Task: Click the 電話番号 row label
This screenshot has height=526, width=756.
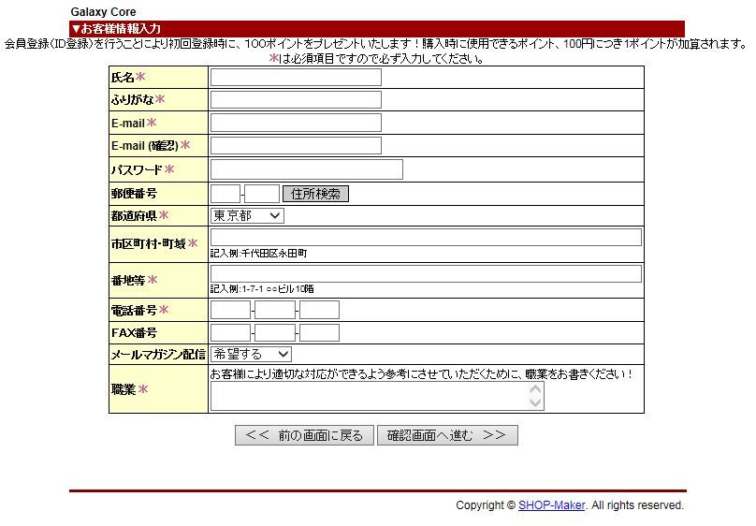Action: tap(134, 311)
